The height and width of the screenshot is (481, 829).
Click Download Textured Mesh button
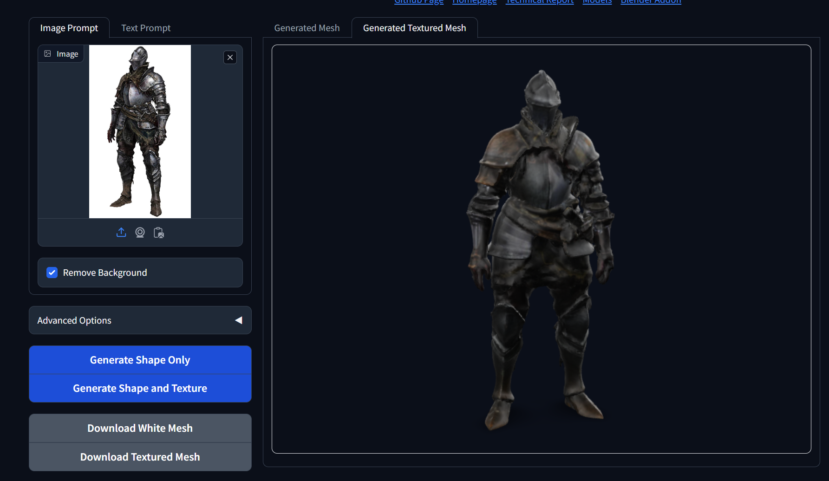(x=140, y=457)
